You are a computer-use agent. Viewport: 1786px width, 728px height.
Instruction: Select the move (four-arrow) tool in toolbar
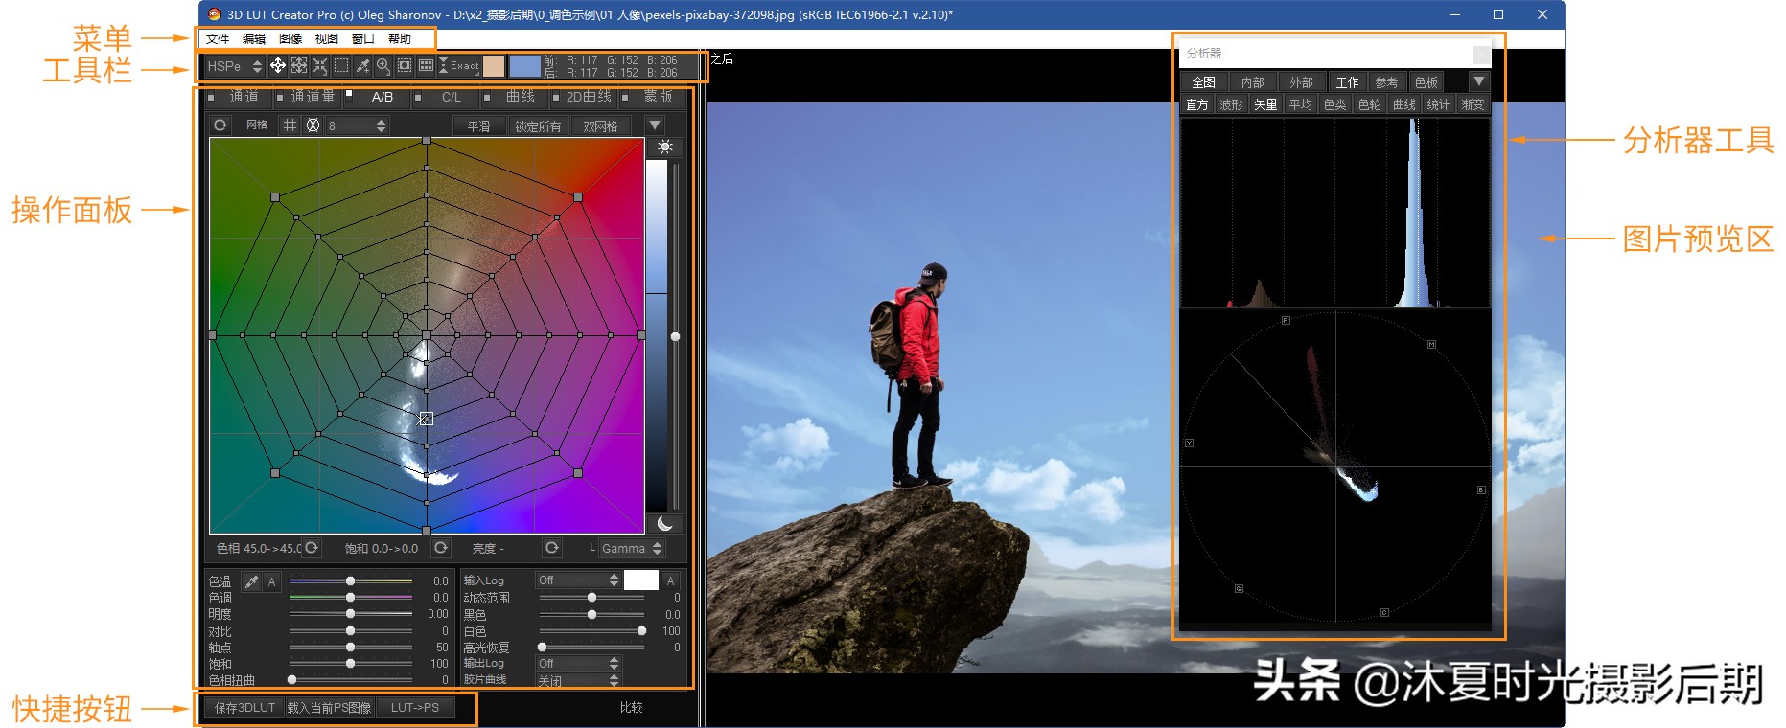(x=277, y=65)
